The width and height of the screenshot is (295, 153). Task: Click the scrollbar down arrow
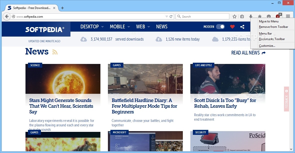291,149
